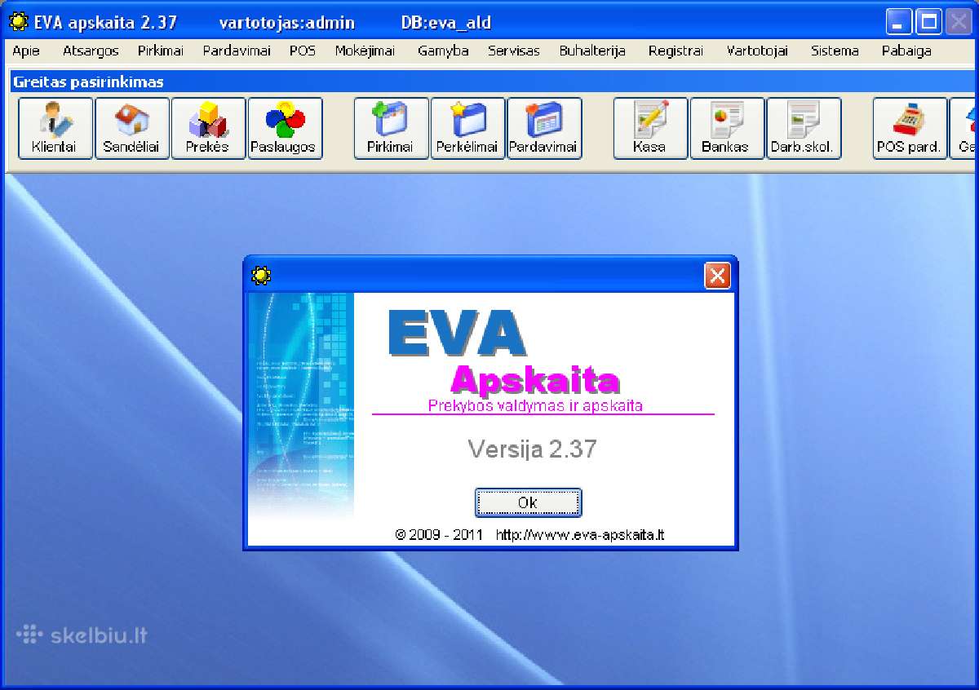Image resolution: width=979 pixels, height=690 pixels.
Task: Open the Darb.skol. toolbar icon
Action: (804, 128)
